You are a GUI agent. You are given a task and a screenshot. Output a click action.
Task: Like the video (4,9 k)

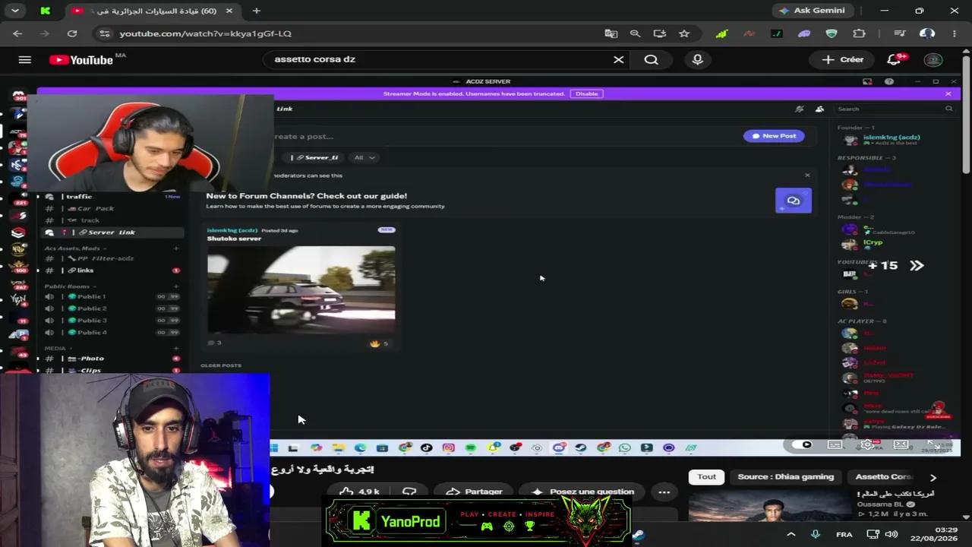tap(360, 492)
